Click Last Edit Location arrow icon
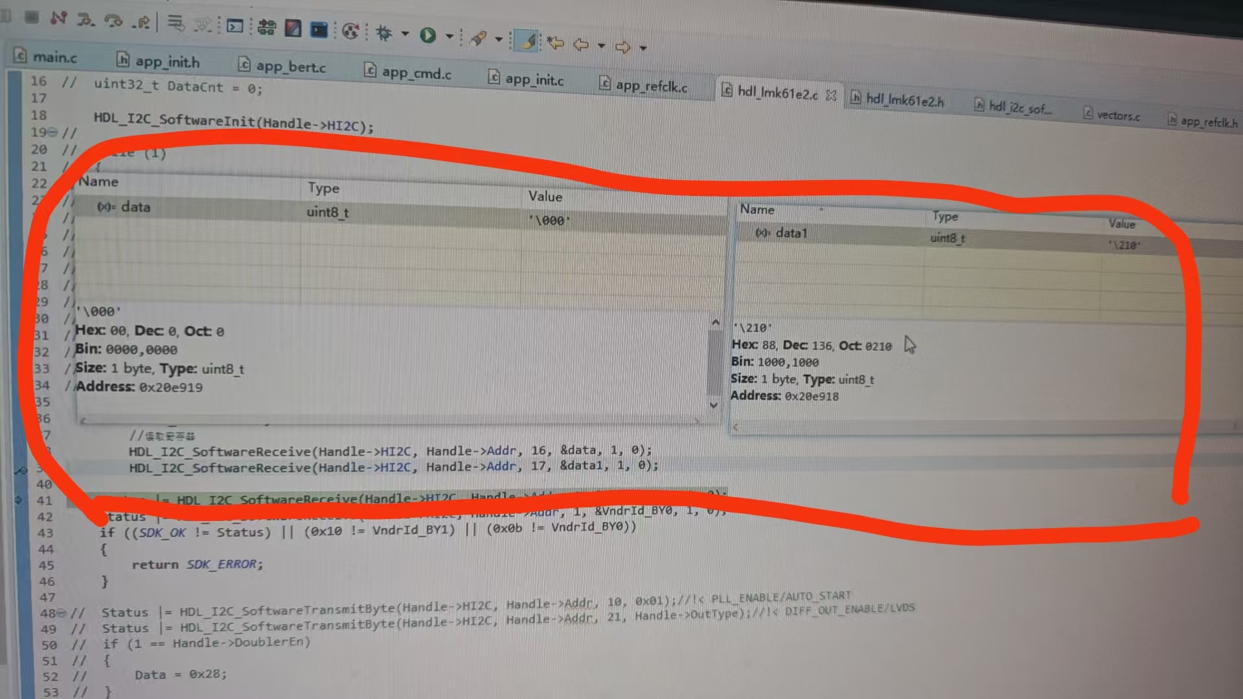Image resolution: width=1243 pixels, height=699 pixels. (x=555, y=43)
